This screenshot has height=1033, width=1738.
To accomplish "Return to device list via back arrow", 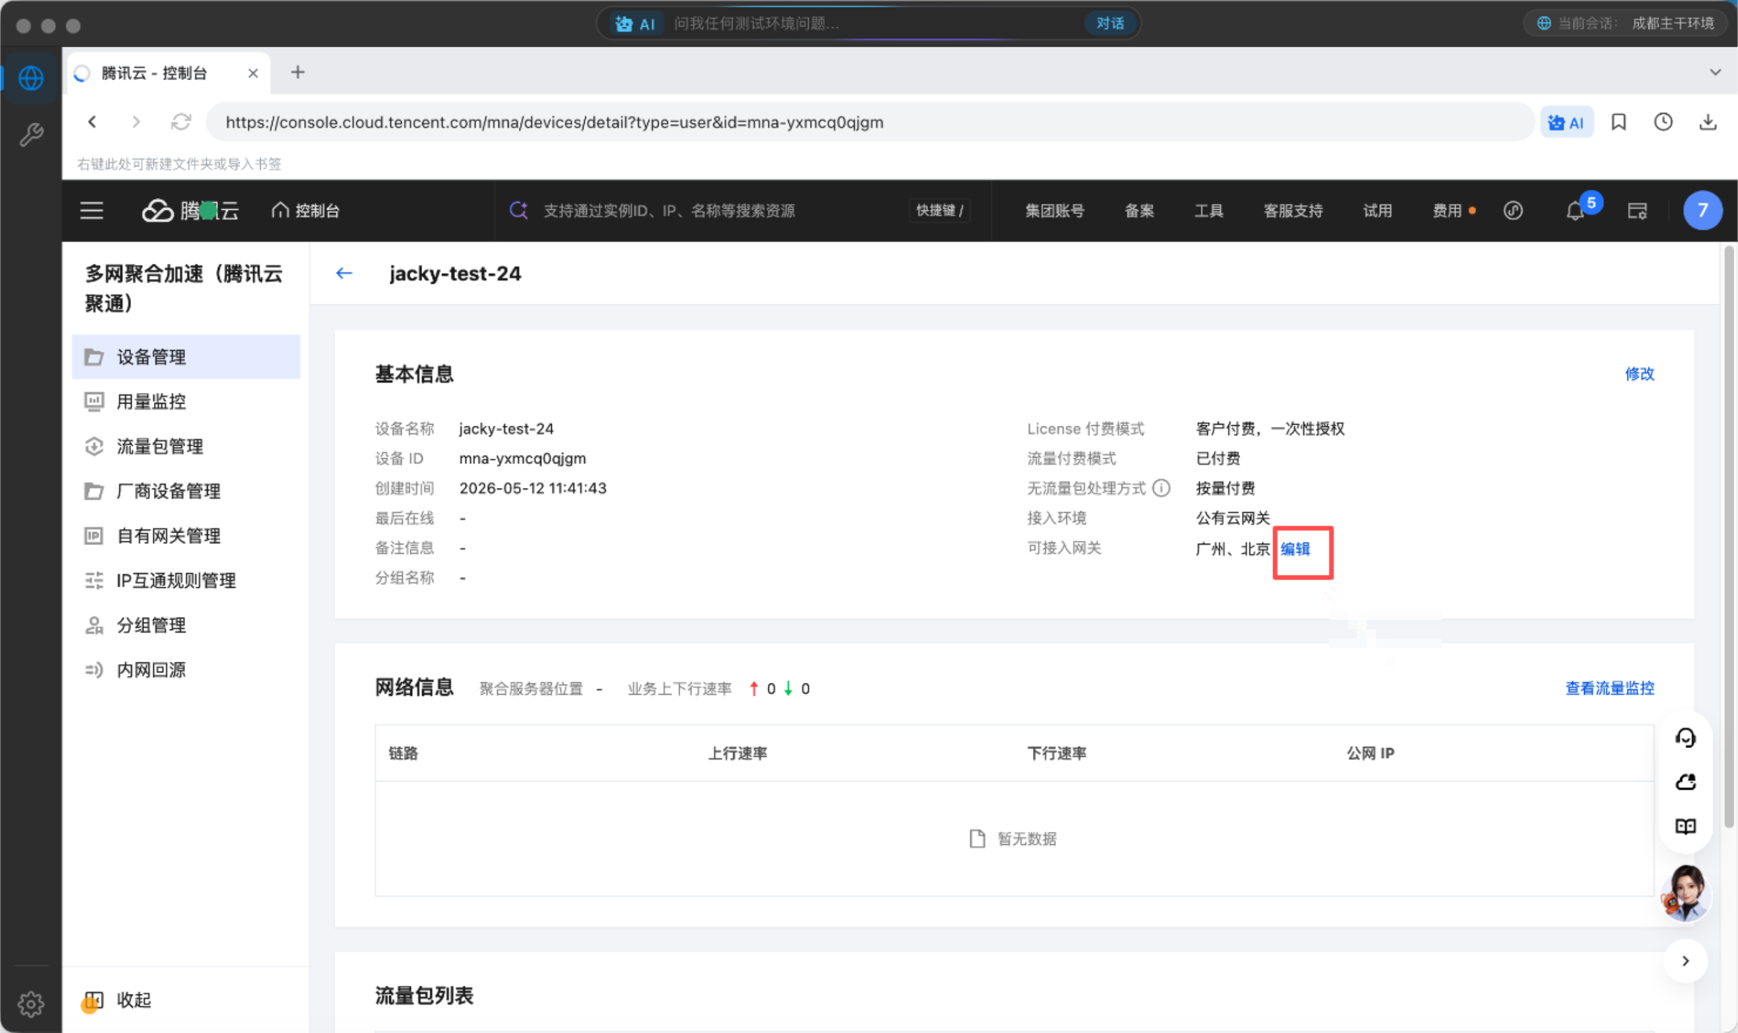I will 344,274.
